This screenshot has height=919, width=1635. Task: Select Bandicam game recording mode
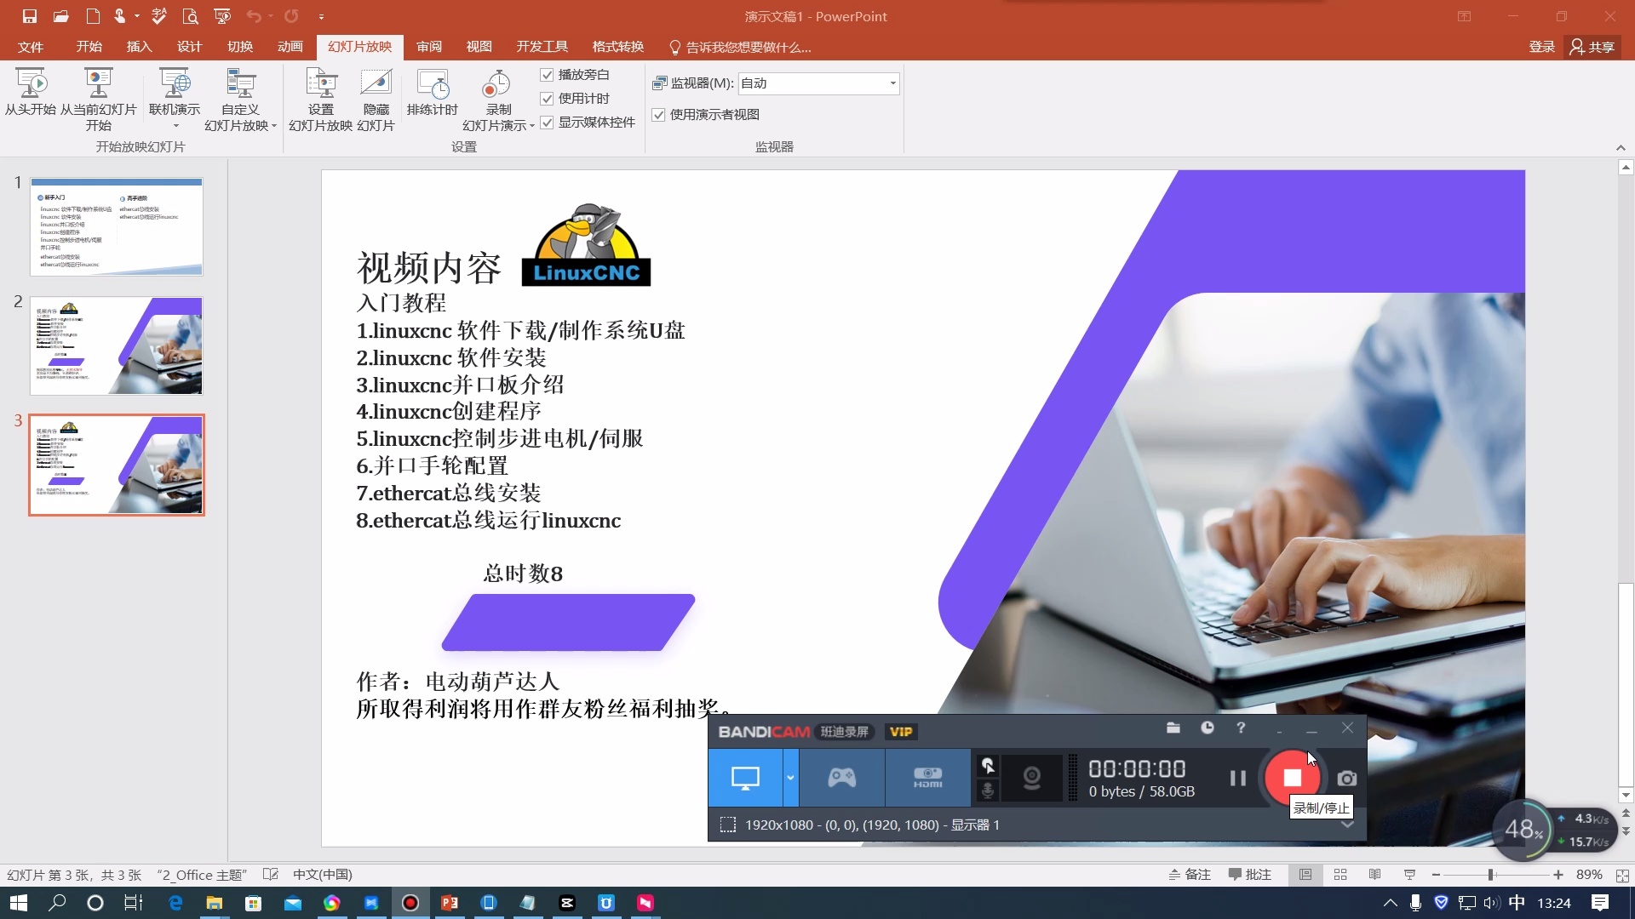coord(841,777)
